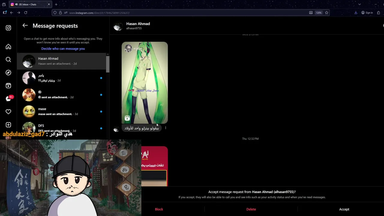
Task: Click the Message requests heading
Action: click(x=55, y=26)
